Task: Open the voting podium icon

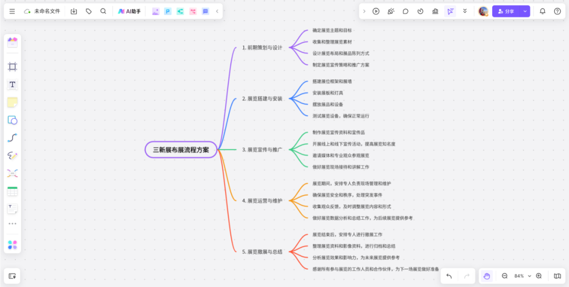Action: [436, 12]
